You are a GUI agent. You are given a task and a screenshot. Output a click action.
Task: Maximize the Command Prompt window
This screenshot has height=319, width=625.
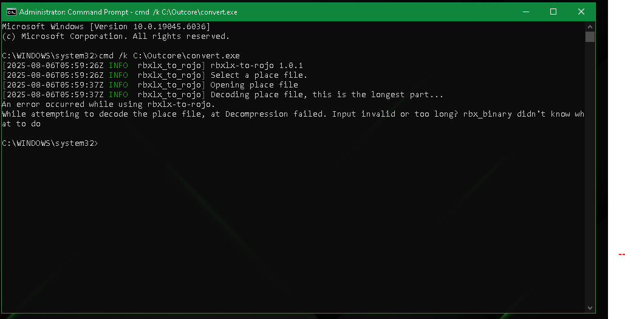click(x=553, y=12)
